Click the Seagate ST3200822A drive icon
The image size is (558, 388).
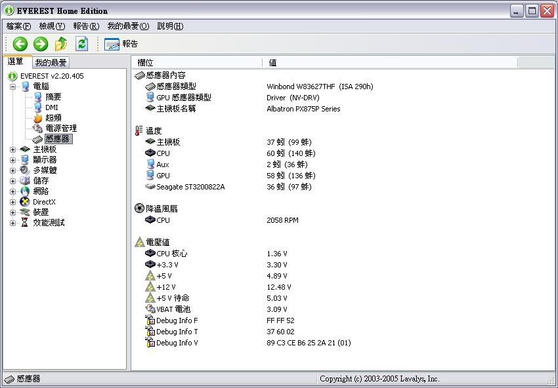(x=150, y=186)
